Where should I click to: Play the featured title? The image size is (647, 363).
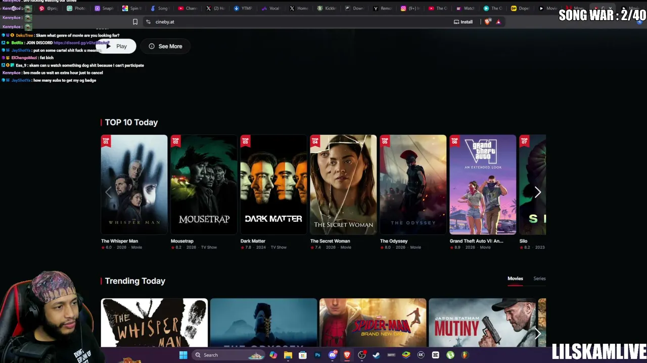117,46
